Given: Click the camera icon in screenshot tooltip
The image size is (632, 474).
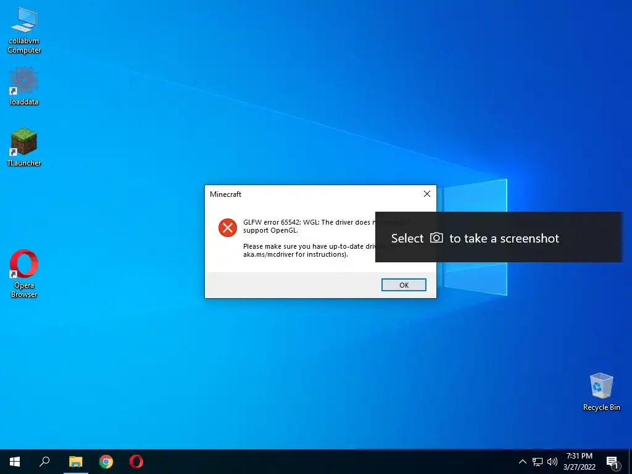Looking at the screenshot, I should click(x=436, y=238).
